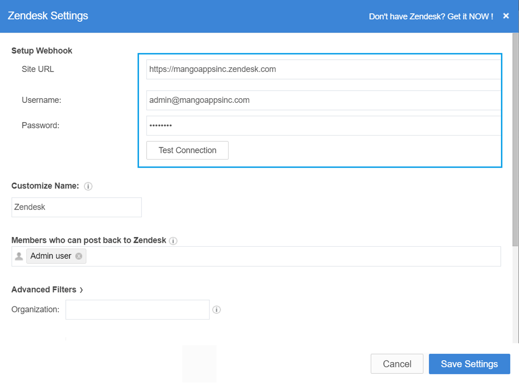Click the Customize Name label

[x=45, y=186]
